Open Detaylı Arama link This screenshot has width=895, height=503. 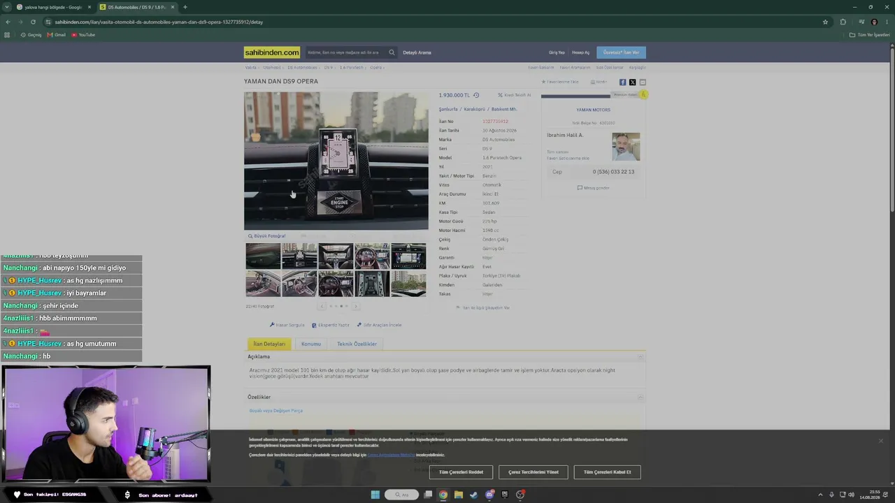click(417, 52)
